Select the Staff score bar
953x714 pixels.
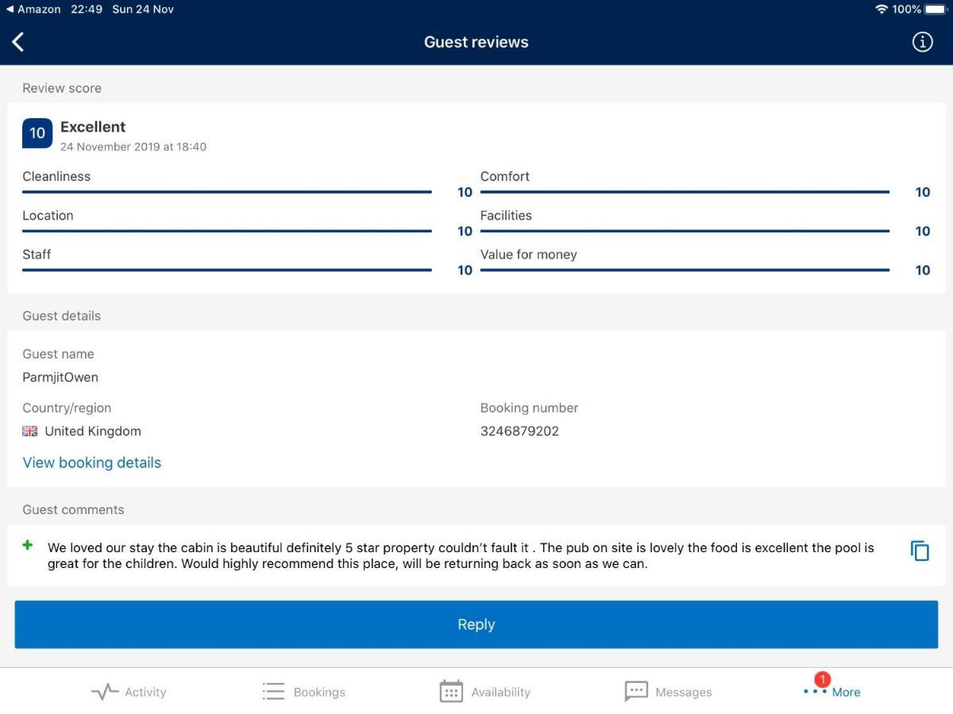(227, 270)
